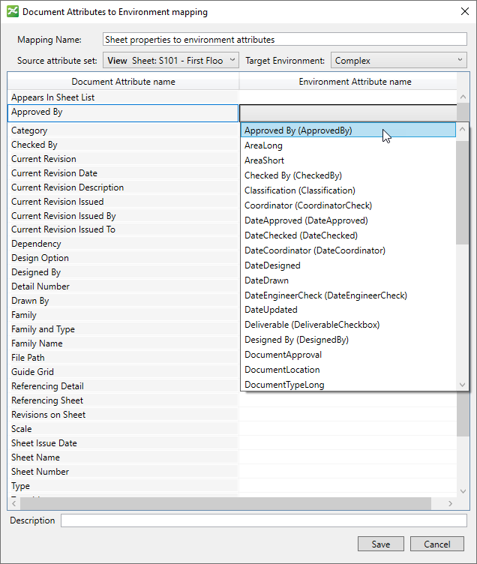Select the Scale row

point(123,429)
